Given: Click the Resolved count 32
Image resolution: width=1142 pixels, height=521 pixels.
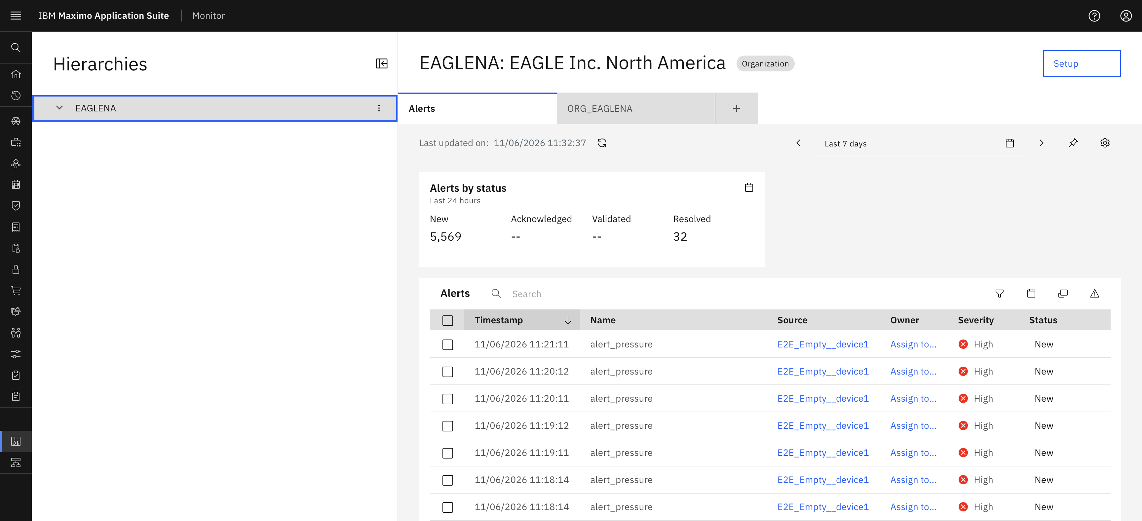Looking at the screenshot, I should (680, 236).
